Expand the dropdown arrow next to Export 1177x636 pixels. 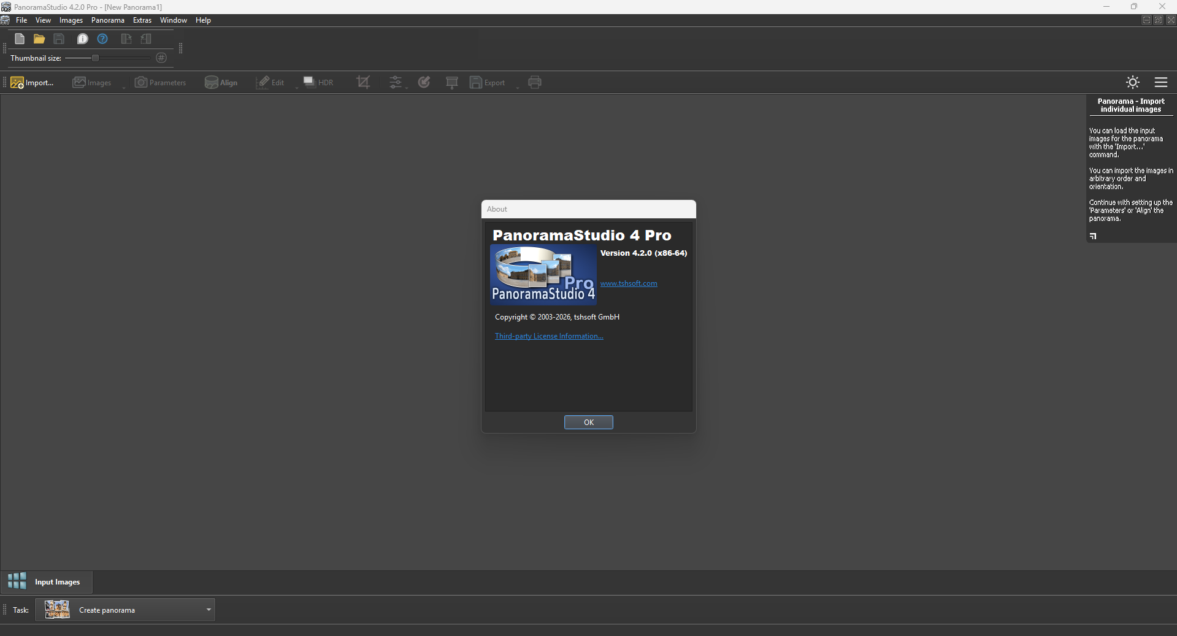point(517,87)
